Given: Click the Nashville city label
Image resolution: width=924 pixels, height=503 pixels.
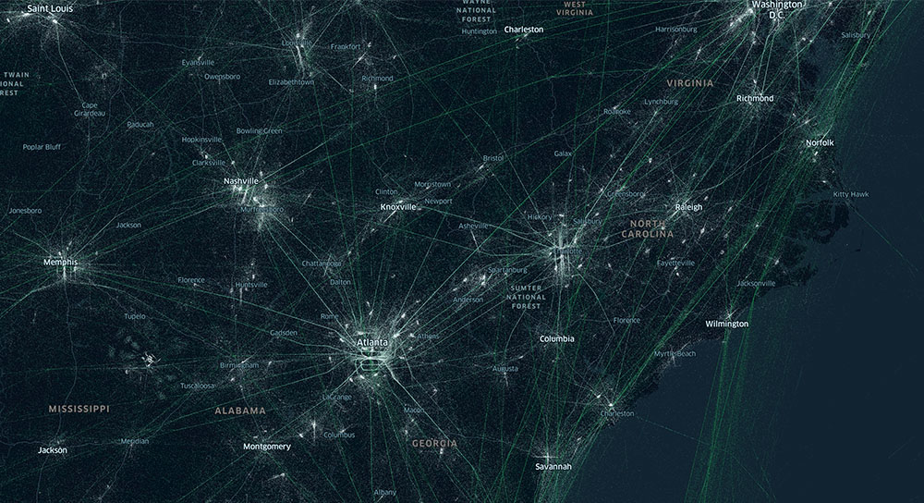Looking at the screenshot, I should pos(241,181).
